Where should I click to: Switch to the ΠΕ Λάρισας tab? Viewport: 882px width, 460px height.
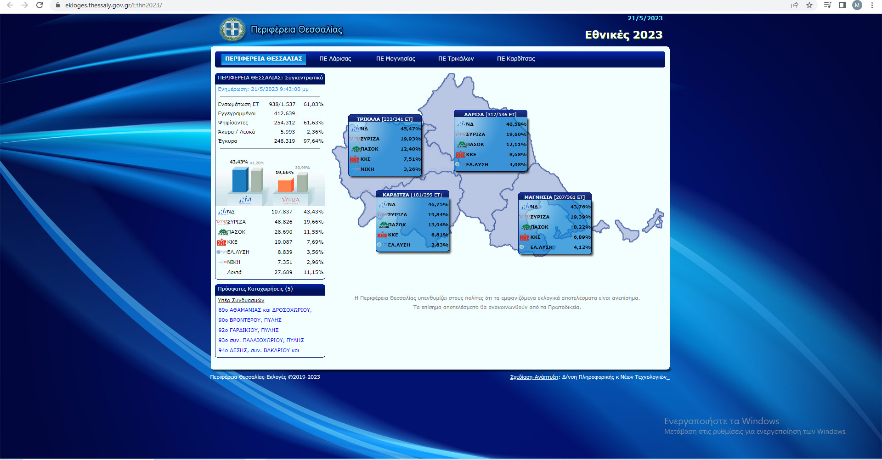click(x=335, y=59)
